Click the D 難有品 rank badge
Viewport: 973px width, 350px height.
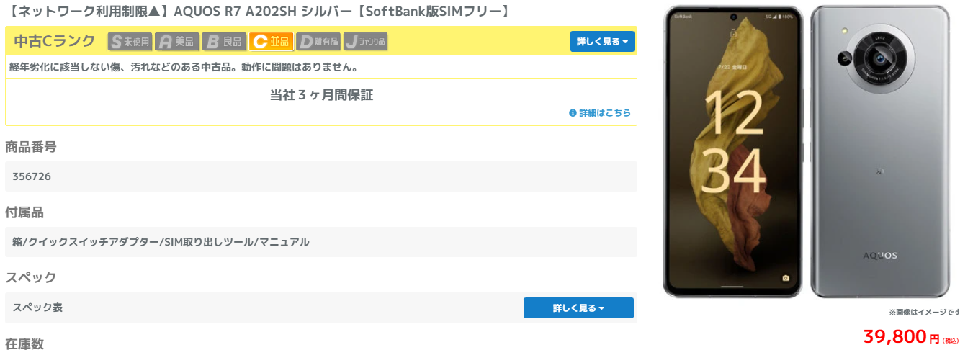pos(318,42)
